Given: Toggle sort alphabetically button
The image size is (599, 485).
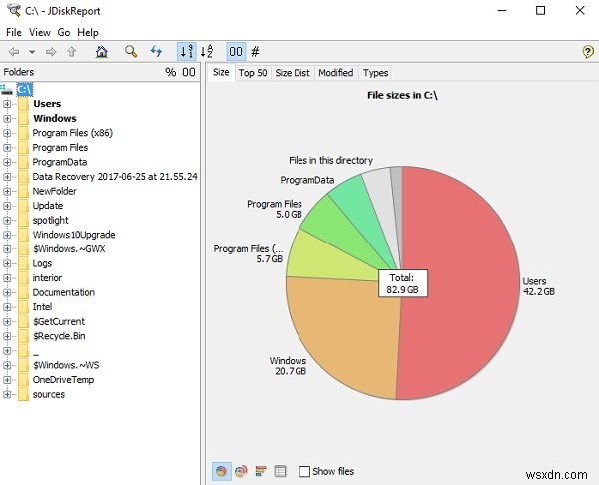Looking at the screenshot, I should pyautogui.click(x=207, y=51).
